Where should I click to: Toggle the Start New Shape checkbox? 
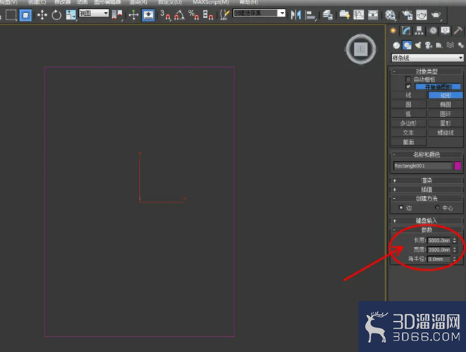[x=408, y=87]
